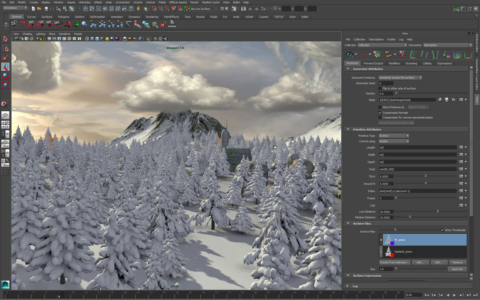The image size is (480, 300).
Task: Click the Create From Selection button
Action: 395,262
